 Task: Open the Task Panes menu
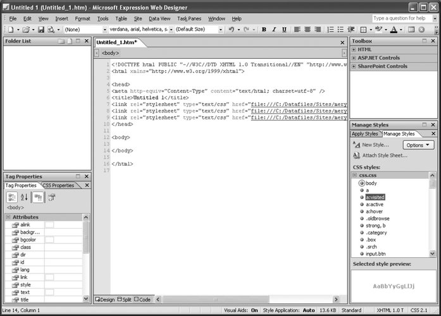tap(190, 19)
